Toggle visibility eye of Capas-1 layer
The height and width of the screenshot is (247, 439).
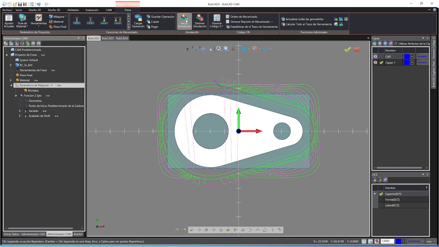pyautogui.click(x=375, y=62)
